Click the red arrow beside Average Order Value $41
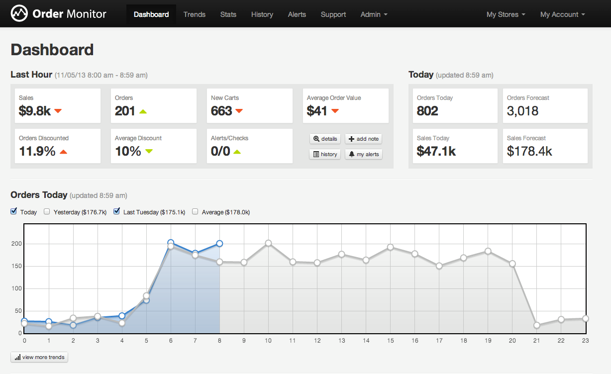This screenshot has height=374, width=611. tap(335, 111)
